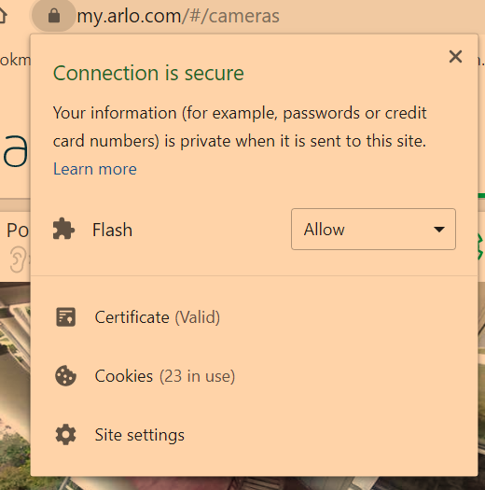
Task: Click the my.arlo.com URL in the address bar
Action: tap(178, 16)
